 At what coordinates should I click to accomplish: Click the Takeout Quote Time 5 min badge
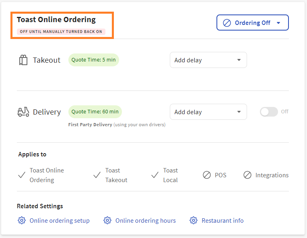click(93, 60)
